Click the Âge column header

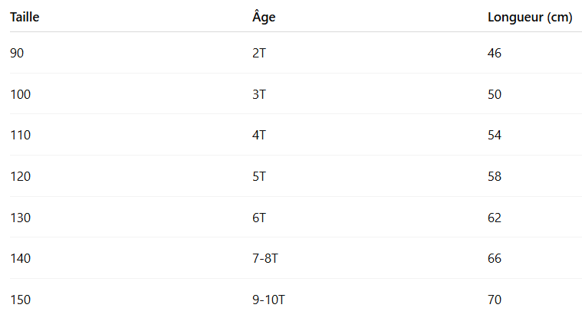(264, 18)
